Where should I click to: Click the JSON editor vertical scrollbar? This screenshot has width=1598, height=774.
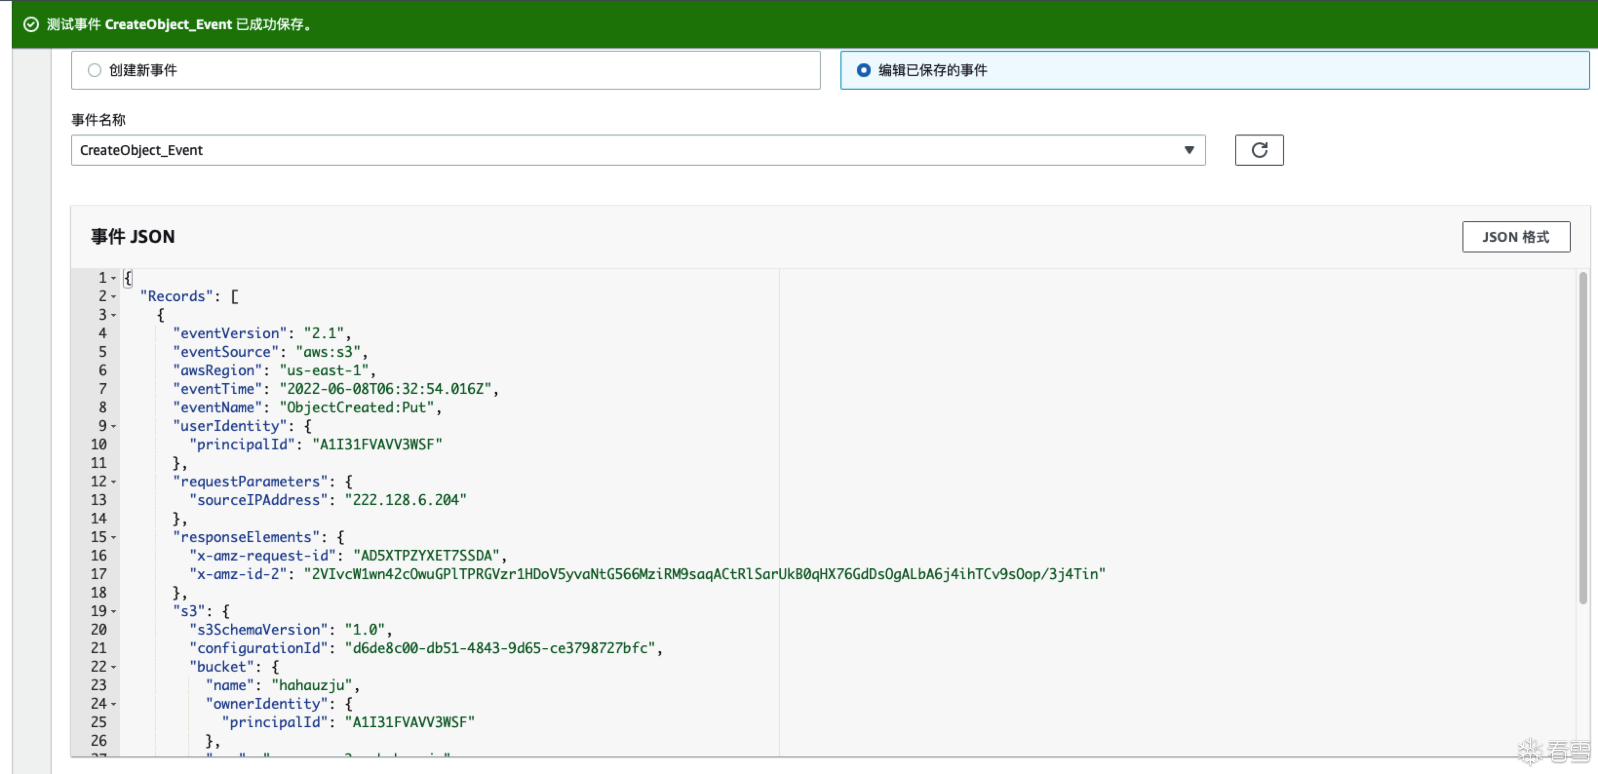[1582, 437]
